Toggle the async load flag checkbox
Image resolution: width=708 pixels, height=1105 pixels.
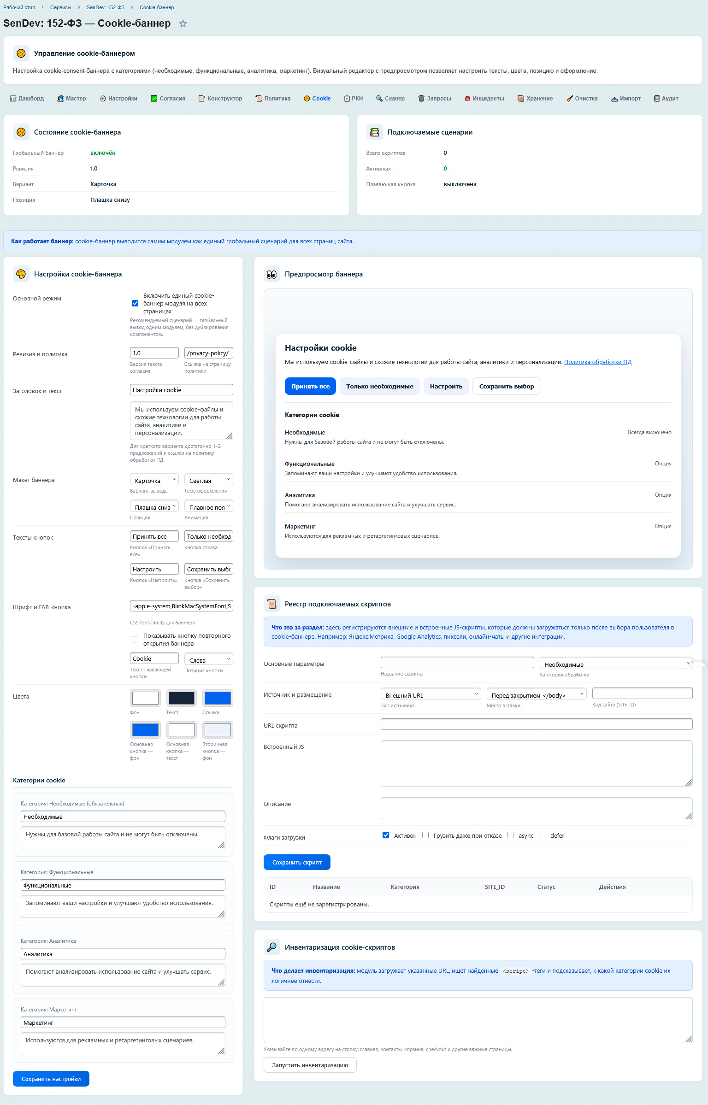(510, 835)
